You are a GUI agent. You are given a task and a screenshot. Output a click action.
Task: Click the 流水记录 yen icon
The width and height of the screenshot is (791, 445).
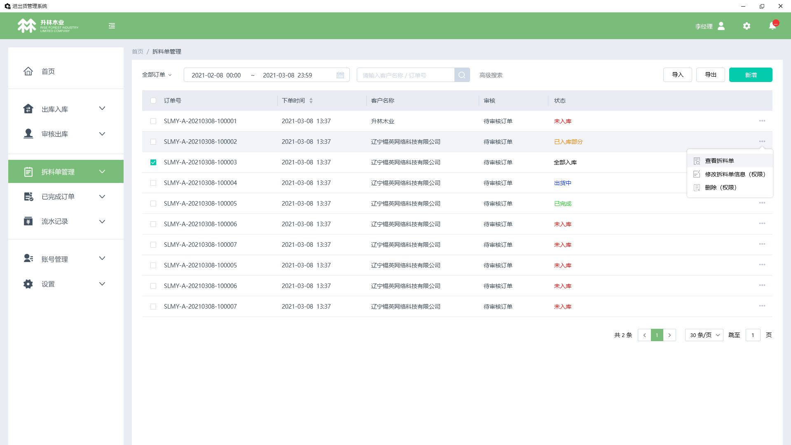tap(28, 221)
